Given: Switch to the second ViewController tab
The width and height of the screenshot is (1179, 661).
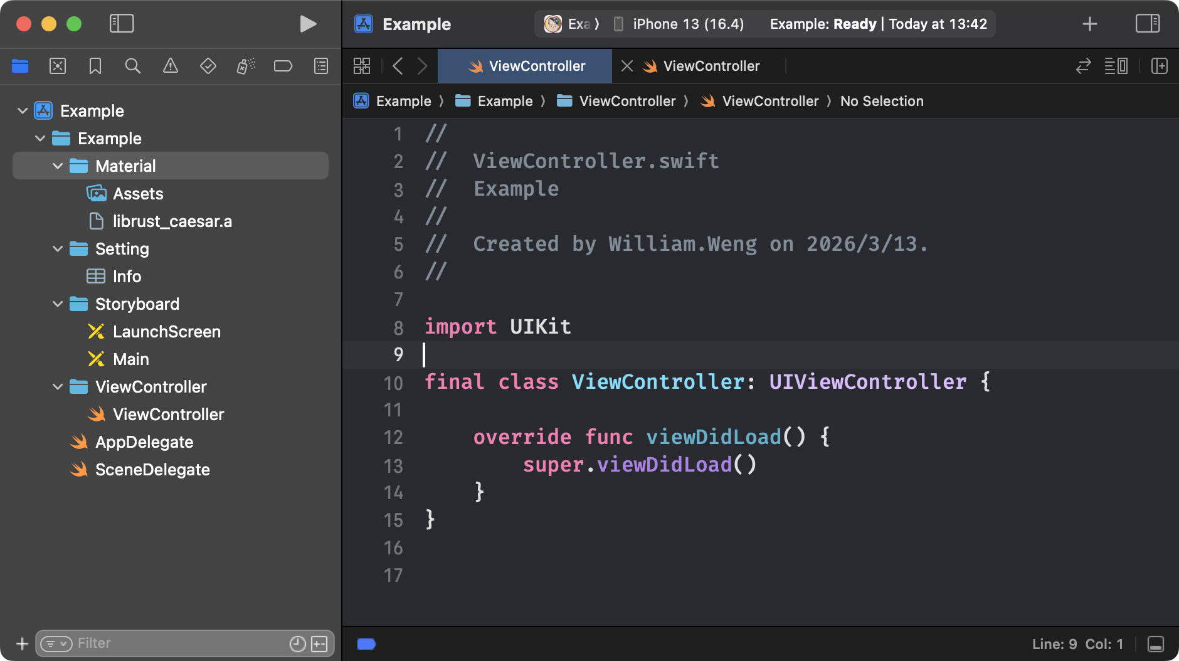Looking at the screenshot, I should pyautogui.click(x=711, y=66).
